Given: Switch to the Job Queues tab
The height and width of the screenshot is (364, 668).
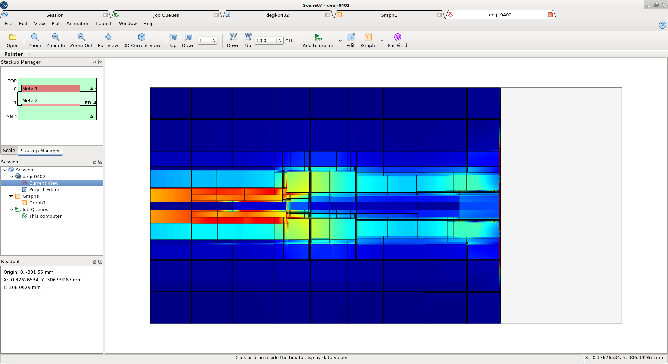Looking at the screenshot, I should [166, 15].
